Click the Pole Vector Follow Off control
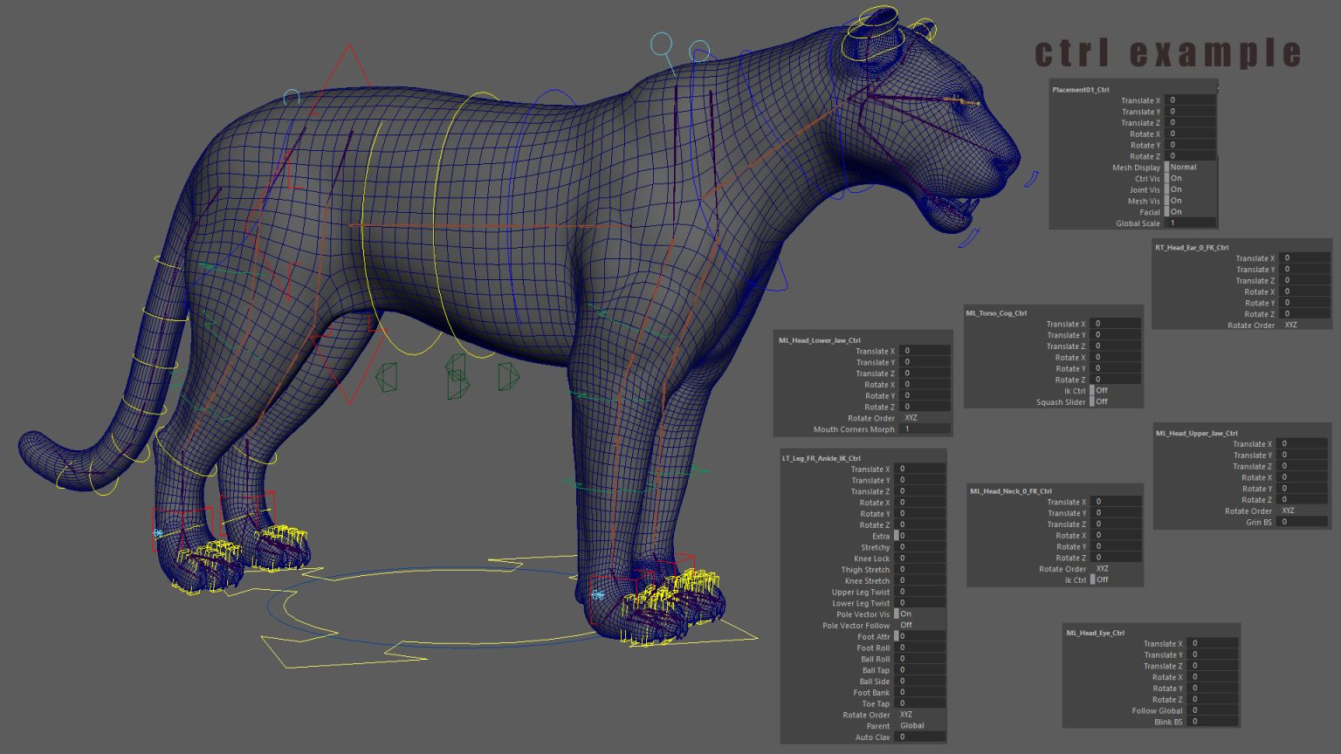The height and width of the screenshot is (754, 1341). 908,626
